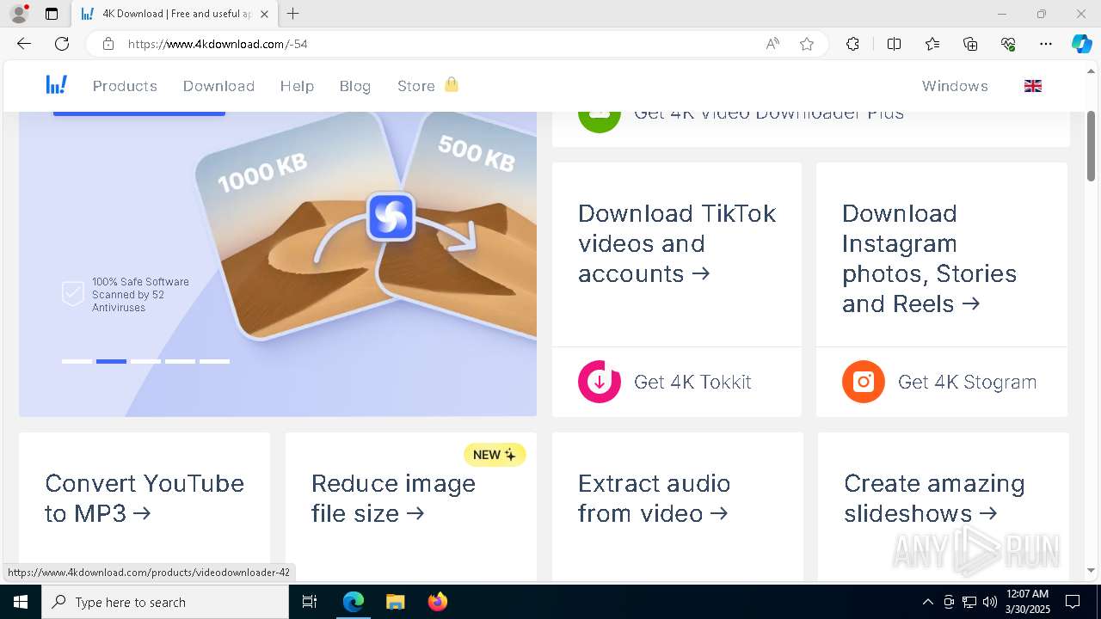Select the fourth carousel slide indicator

coord(180,361)
